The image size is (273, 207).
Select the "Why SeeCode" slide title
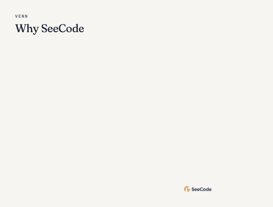point(50,29)
